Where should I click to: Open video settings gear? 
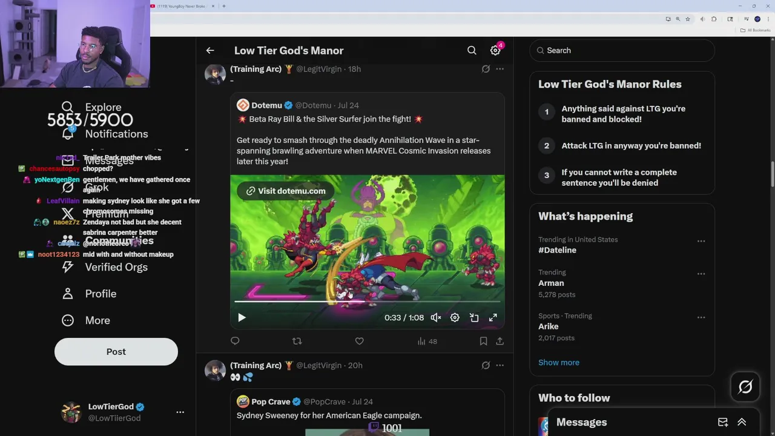[455, 317]
